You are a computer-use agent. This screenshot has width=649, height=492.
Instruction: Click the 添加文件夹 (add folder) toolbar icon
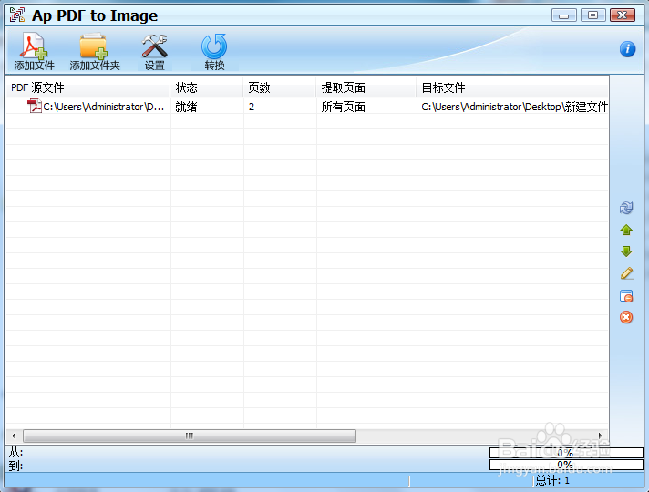pyautogui.click(x=95, y=51)
